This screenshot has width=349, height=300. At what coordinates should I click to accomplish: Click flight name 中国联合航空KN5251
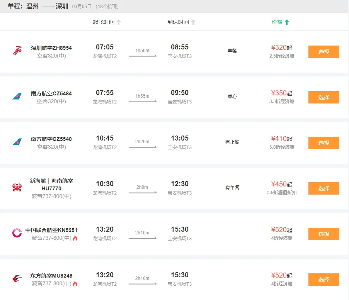tap(51, 230)
